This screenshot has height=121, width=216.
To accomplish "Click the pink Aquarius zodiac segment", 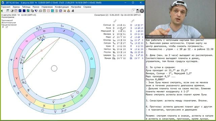I will [27, 41].
